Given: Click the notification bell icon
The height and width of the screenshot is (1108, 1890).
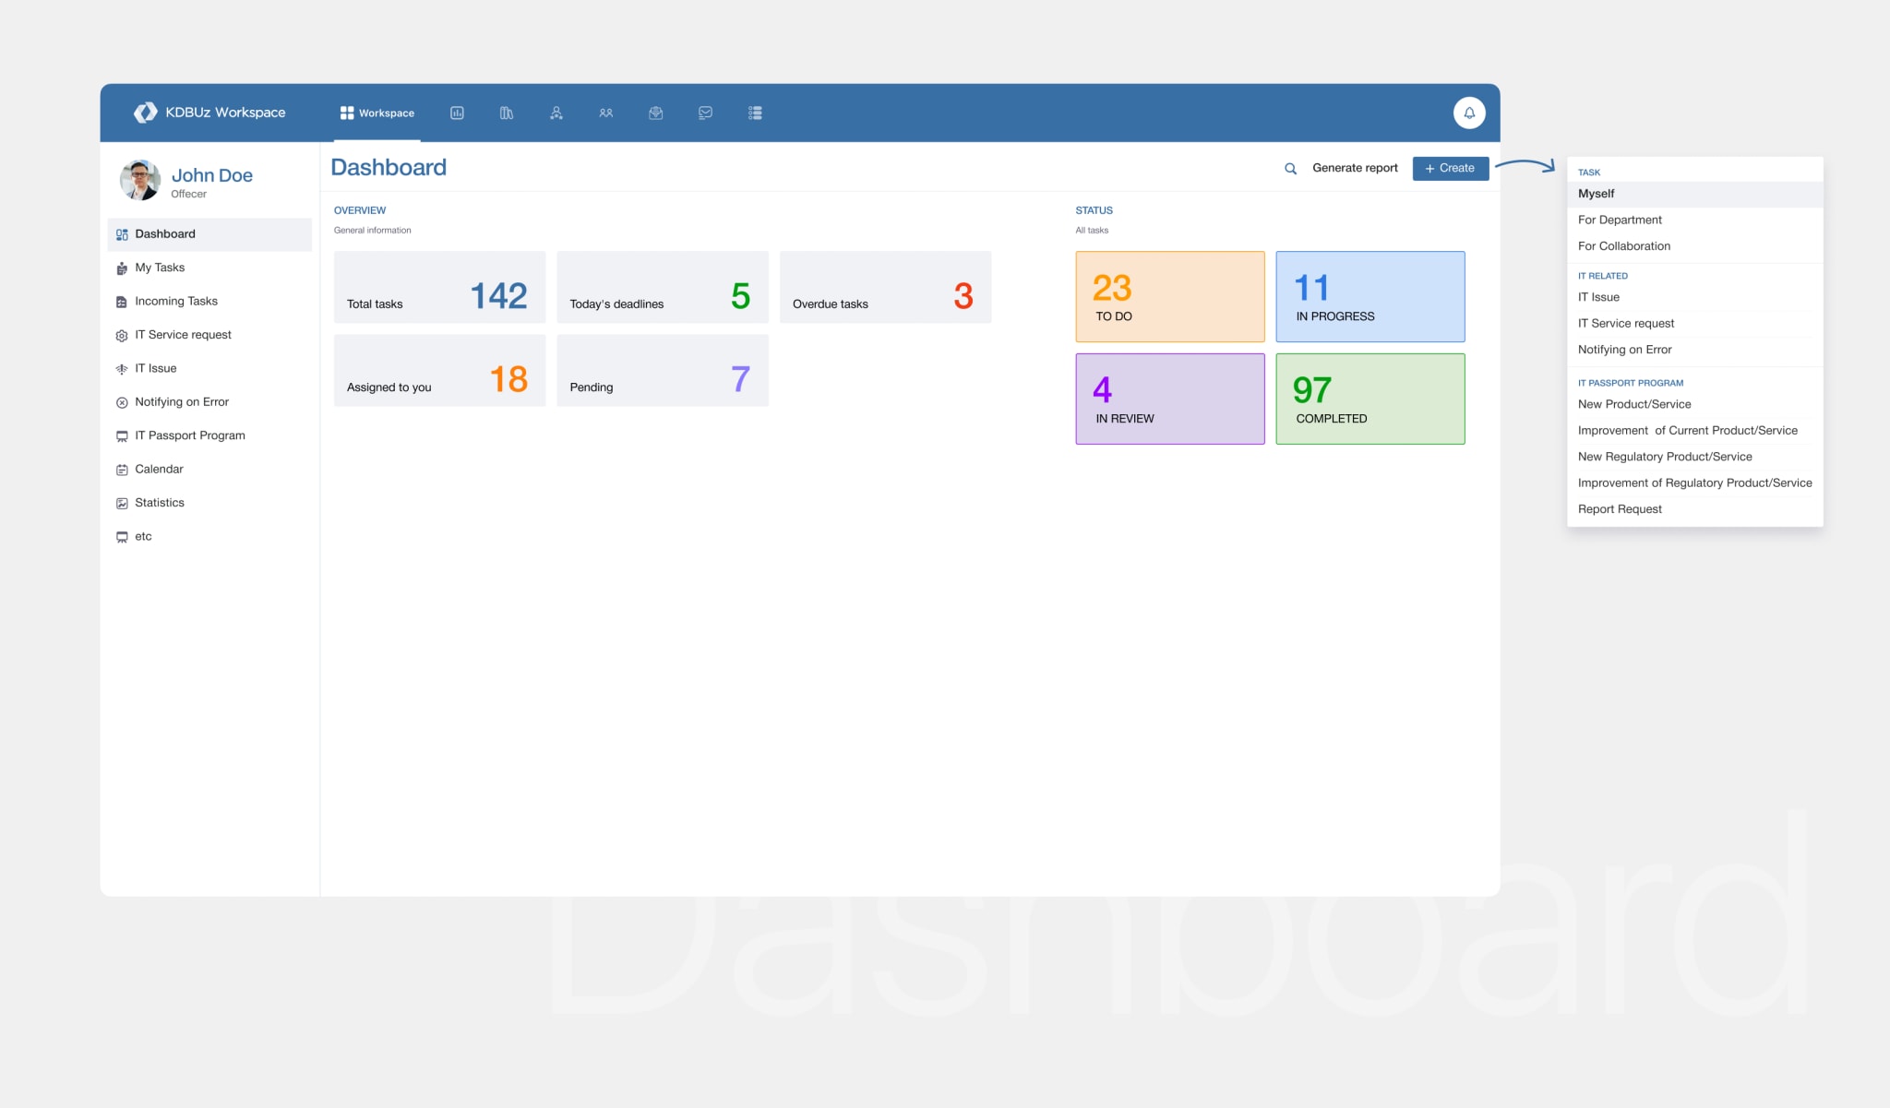Looking at the screenshot, I should point(1469,113).
